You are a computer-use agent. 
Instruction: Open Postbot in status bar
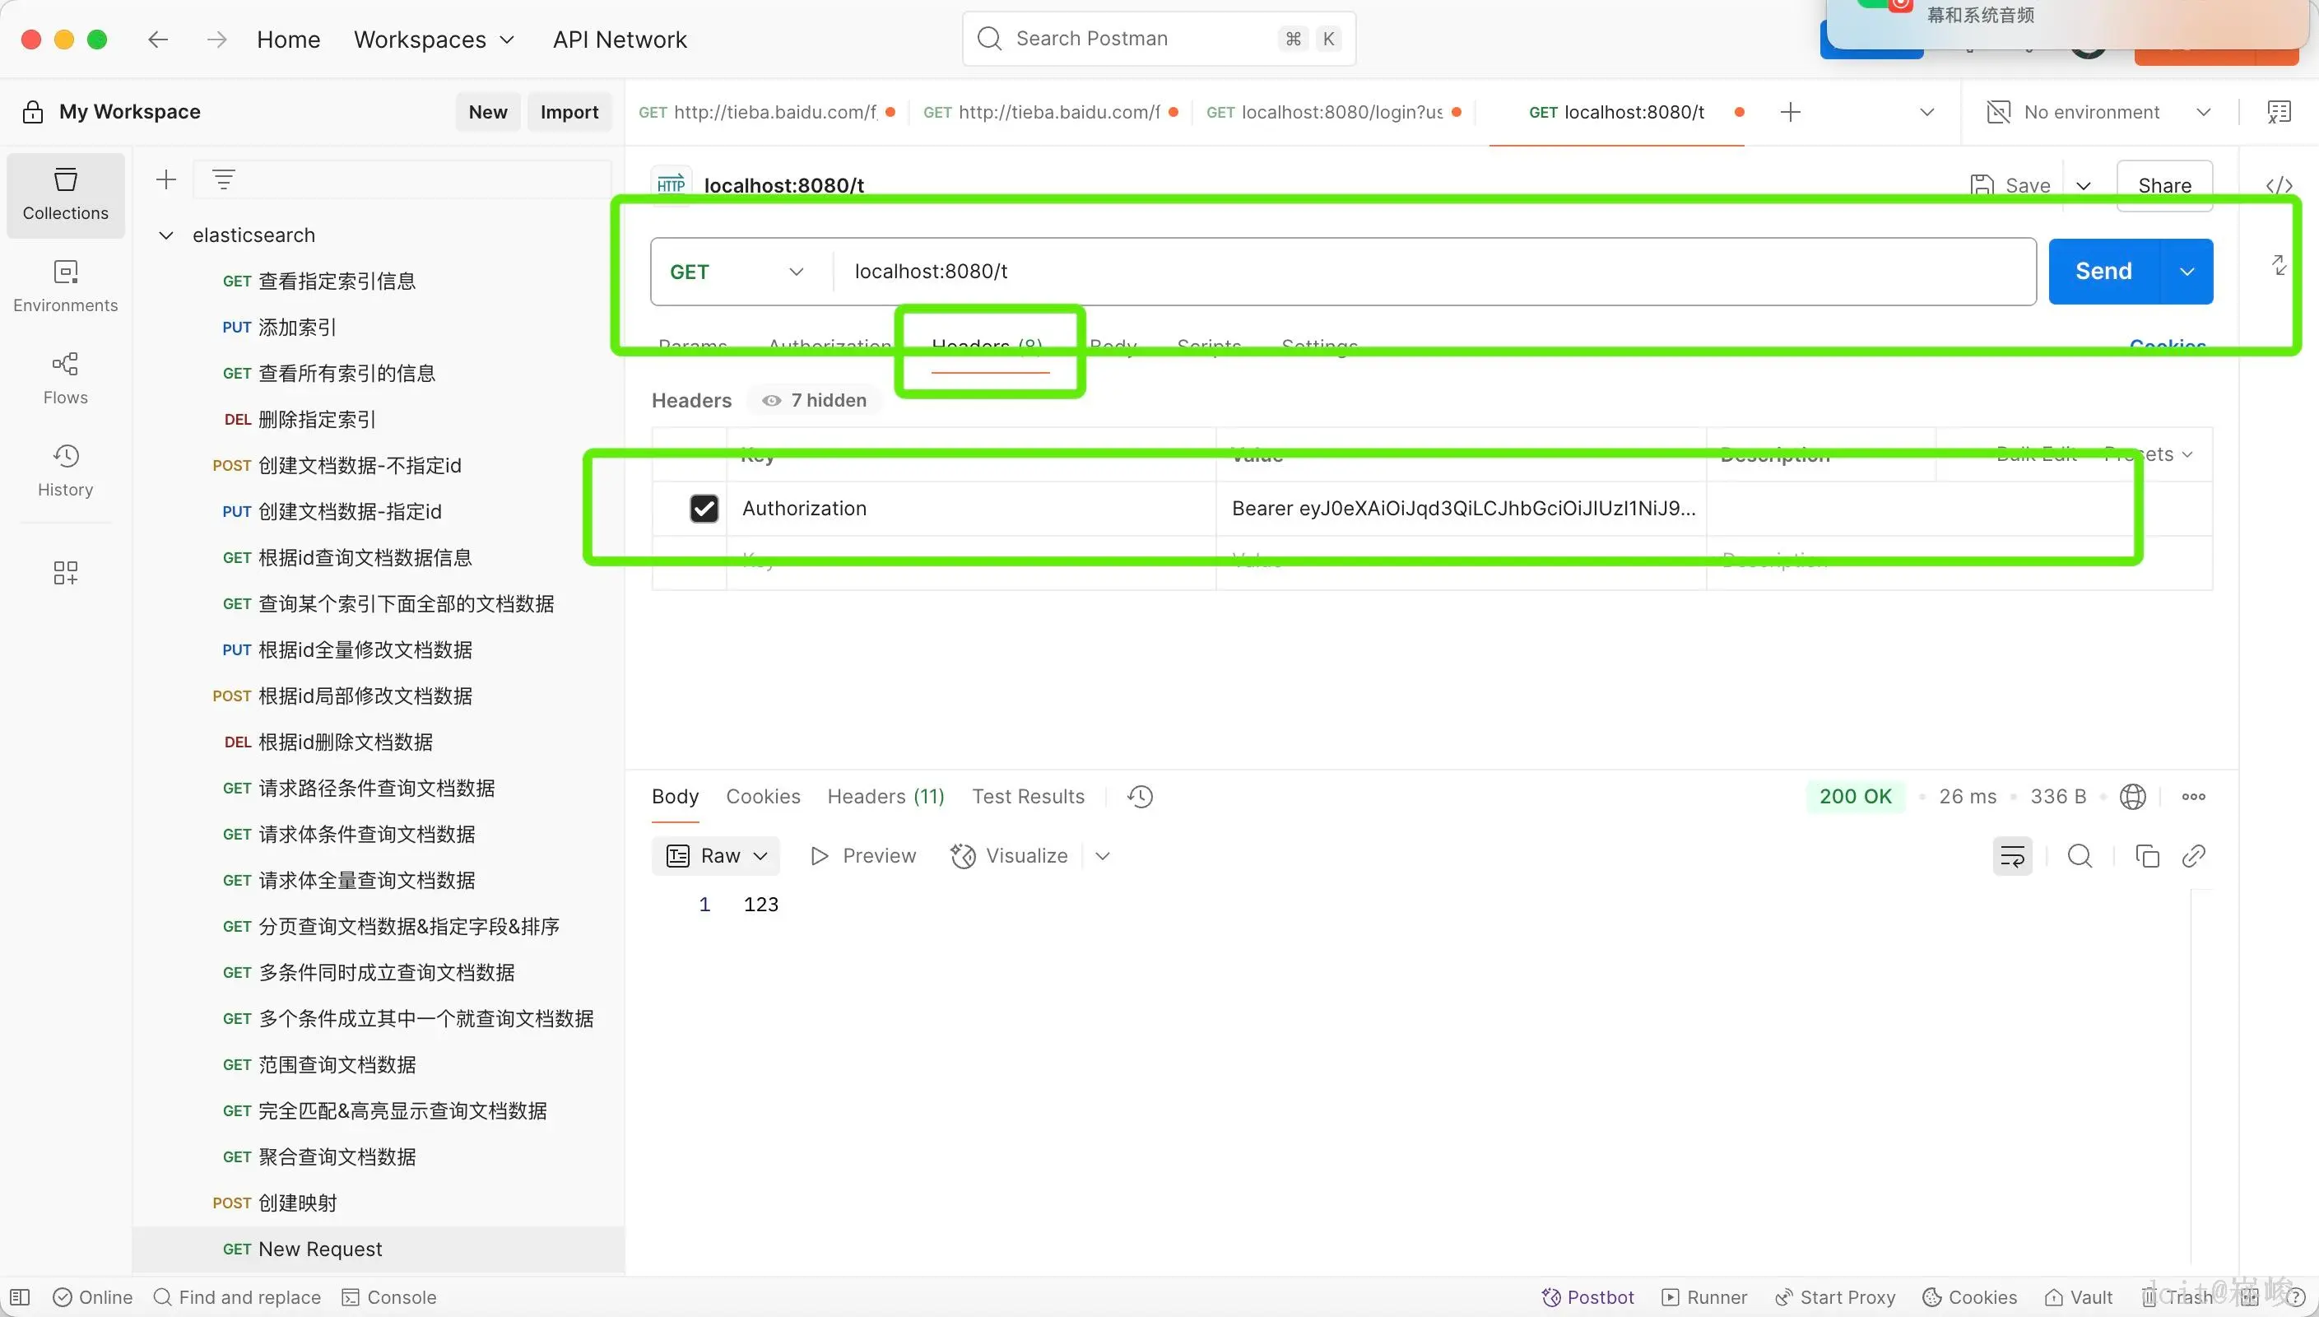pos(1587,1297)
